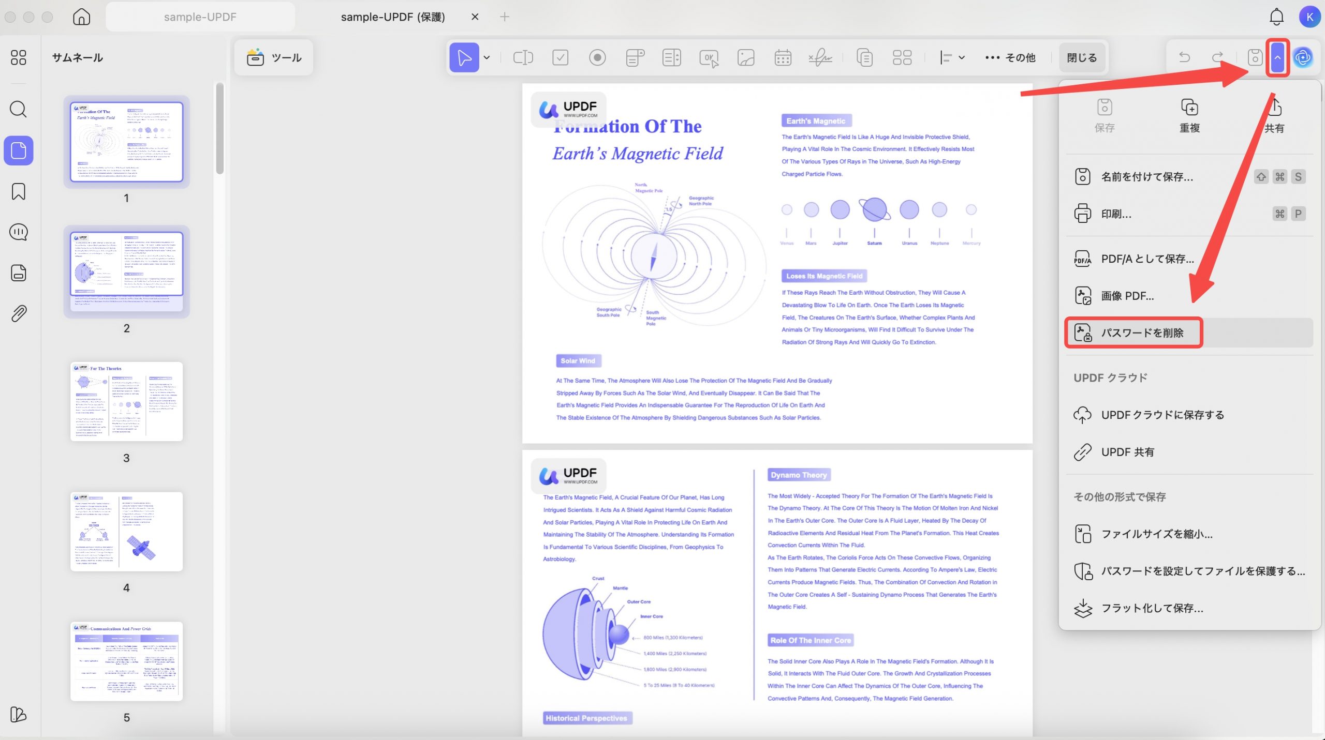Viewport: 1325px width, 740px height.
Task: Select the sample-UPDF (保護) tab
Action: coord(393,17)
